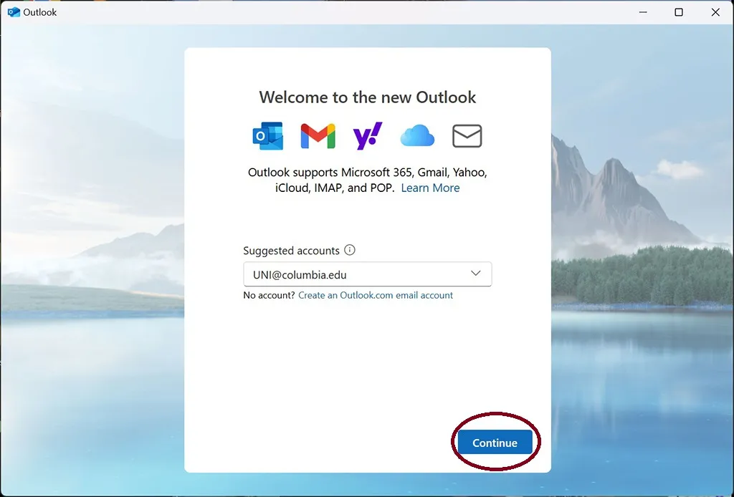
Task: Expand the suggested accounts dropdown chevron
Action: (476, 274)
